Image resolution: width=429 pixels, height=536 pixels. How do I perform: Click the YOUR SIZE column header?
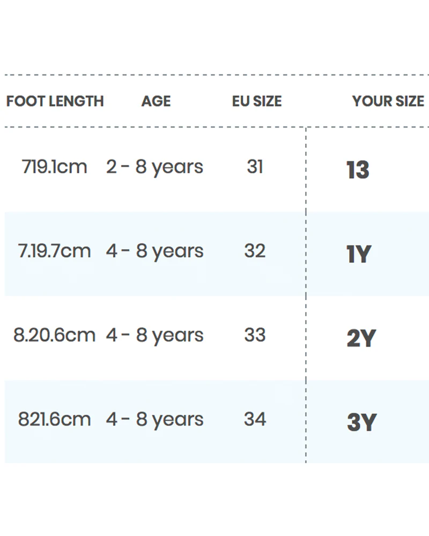coord(388,101)
